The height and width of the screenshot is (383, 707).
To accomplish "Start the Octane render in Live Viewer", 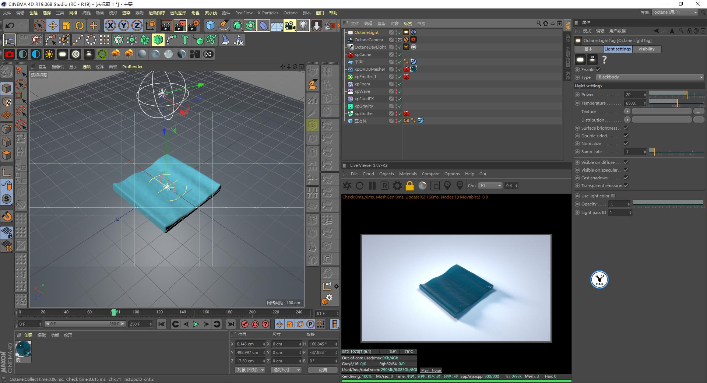I will click(x=347, y=186).
